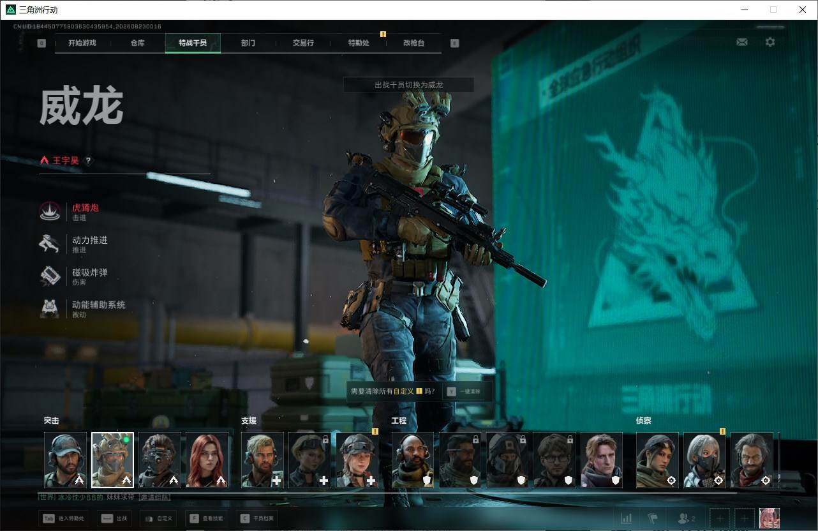818x531 pixels.
Task: Open the friends icon showing 2
Action: tap(687, 519)
